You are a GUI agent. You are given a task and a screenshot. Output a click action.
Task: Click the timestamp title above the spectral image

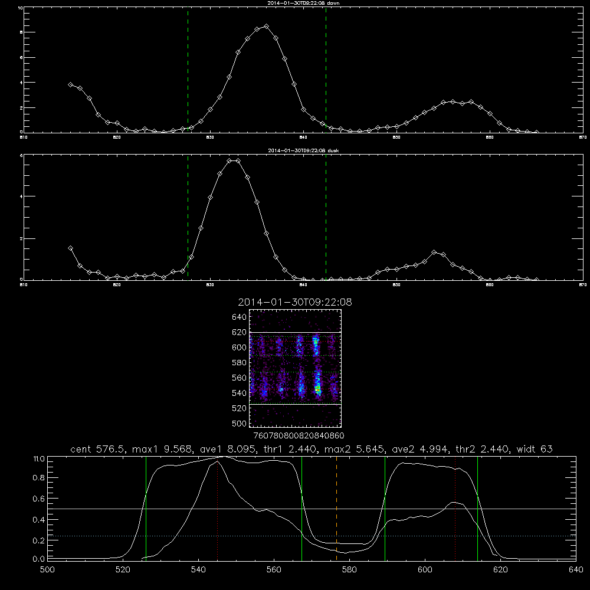295,302
